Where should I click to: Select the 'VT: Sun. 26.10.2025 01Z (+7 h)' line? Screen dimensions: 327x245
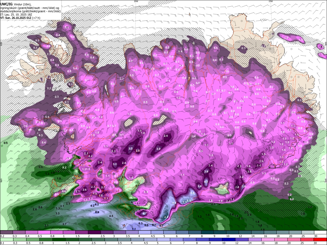20,18
